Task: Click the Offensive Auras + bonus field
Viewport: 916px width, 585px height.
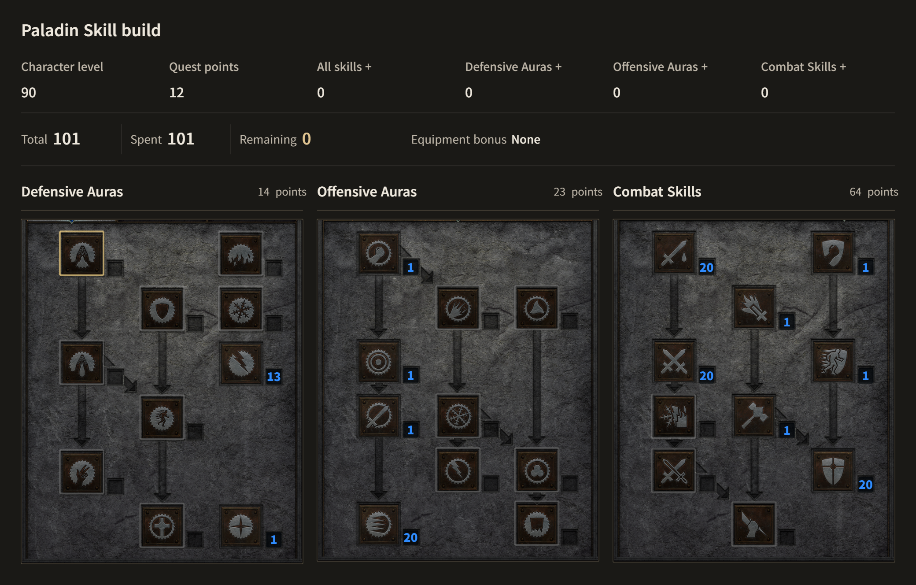Action: [617, 93]
